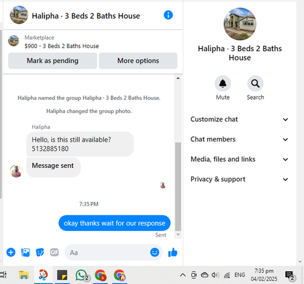Image resolution: width=304 pixels, height=284 pixels.
Task: Expand the Chat members section
Action: [x=240, y=139]
